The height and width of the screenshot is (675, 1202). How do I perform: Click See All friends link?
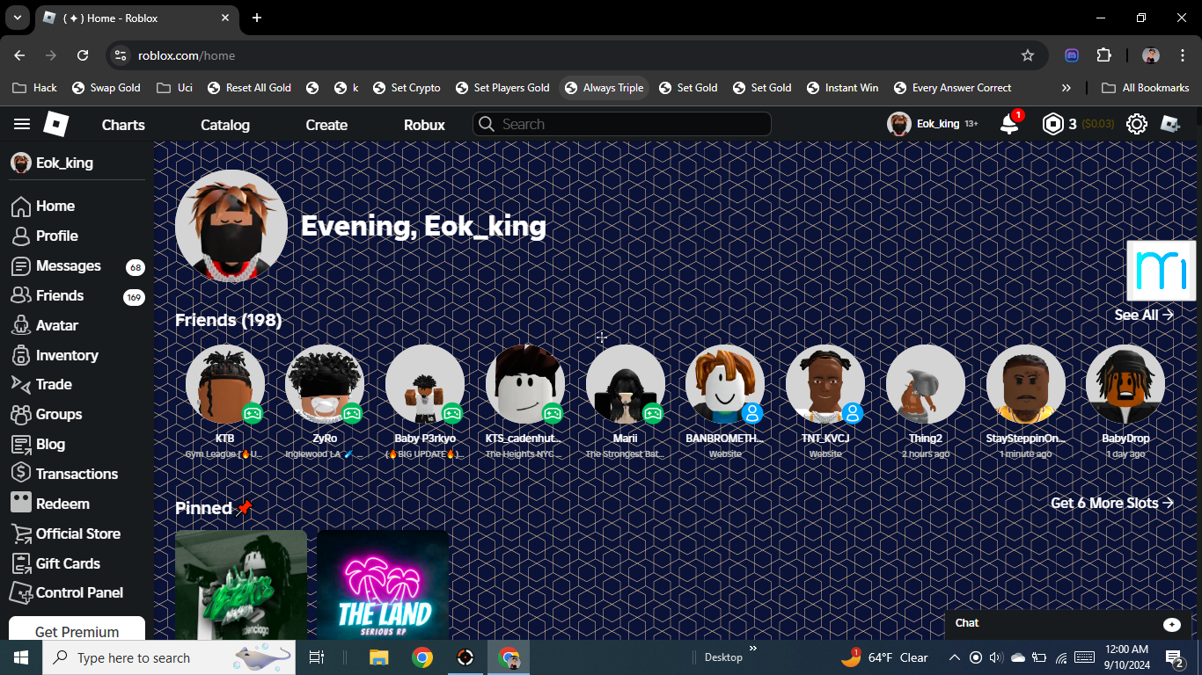tap(1144, 315)
